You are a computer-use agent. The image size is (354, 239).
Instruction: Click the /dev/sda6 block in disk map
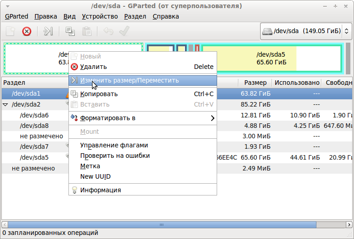point(160,48)
